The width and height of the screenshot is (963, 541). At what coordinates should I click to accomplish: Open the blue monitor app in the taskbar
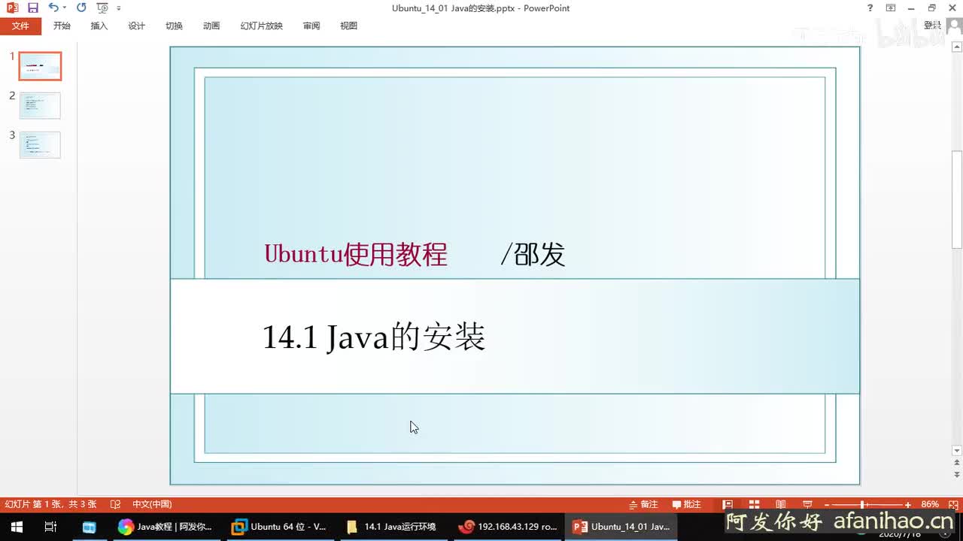(89, 527)
